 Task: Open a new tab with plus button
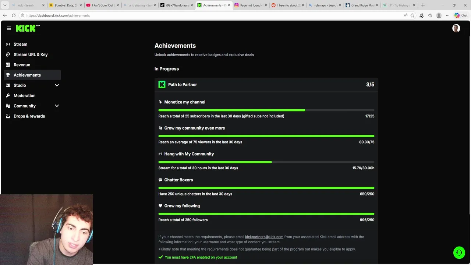(423, 5)
